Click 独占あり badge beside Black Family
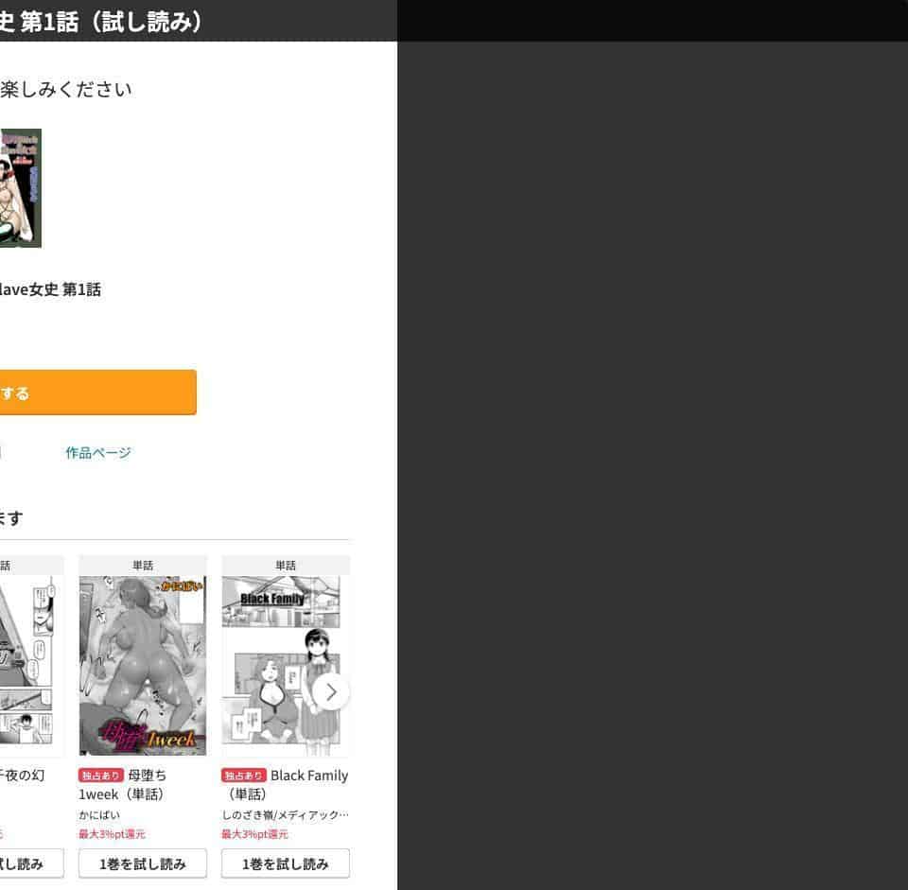Image resolution: width=908 pixels, height=890 pixels. [244, 776]
